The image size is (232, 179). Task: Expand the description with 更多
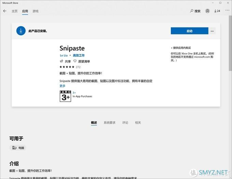pyautogui.click(x=62, y=86)
